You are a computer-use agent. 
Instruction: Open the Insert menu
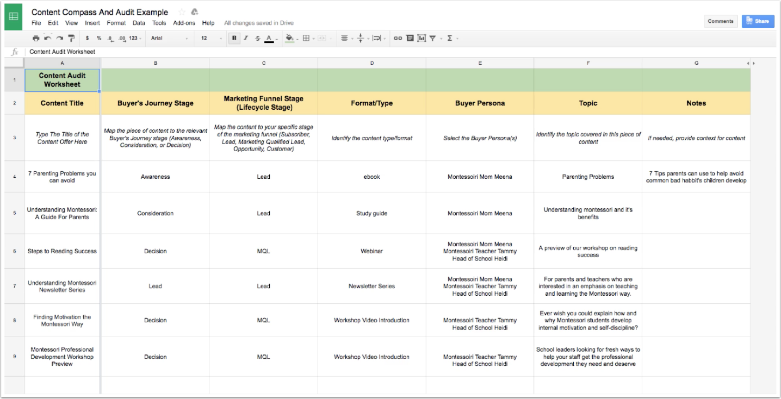click(92, 23)
